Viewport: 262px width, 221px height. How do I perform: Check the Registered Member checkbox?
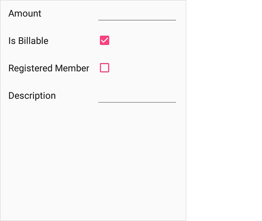click(x=105, y=68)
